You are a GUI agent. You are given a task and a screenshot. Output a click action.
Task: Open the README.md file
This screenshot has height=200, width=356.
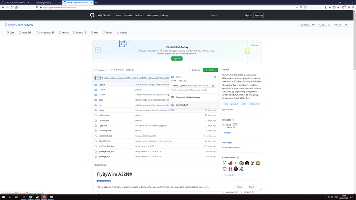point(104,141)
